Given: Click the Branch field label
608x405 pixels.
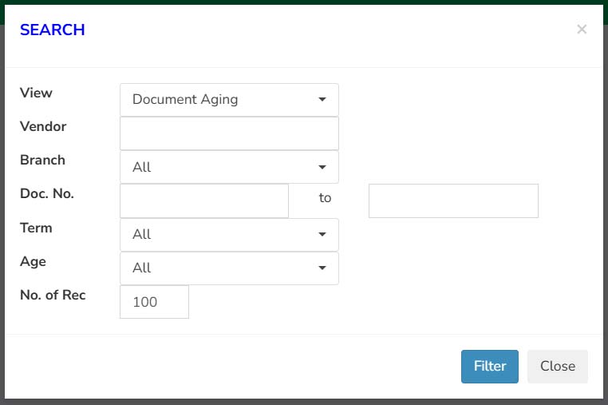Looking at the screenshot, I should pos(42,160).
